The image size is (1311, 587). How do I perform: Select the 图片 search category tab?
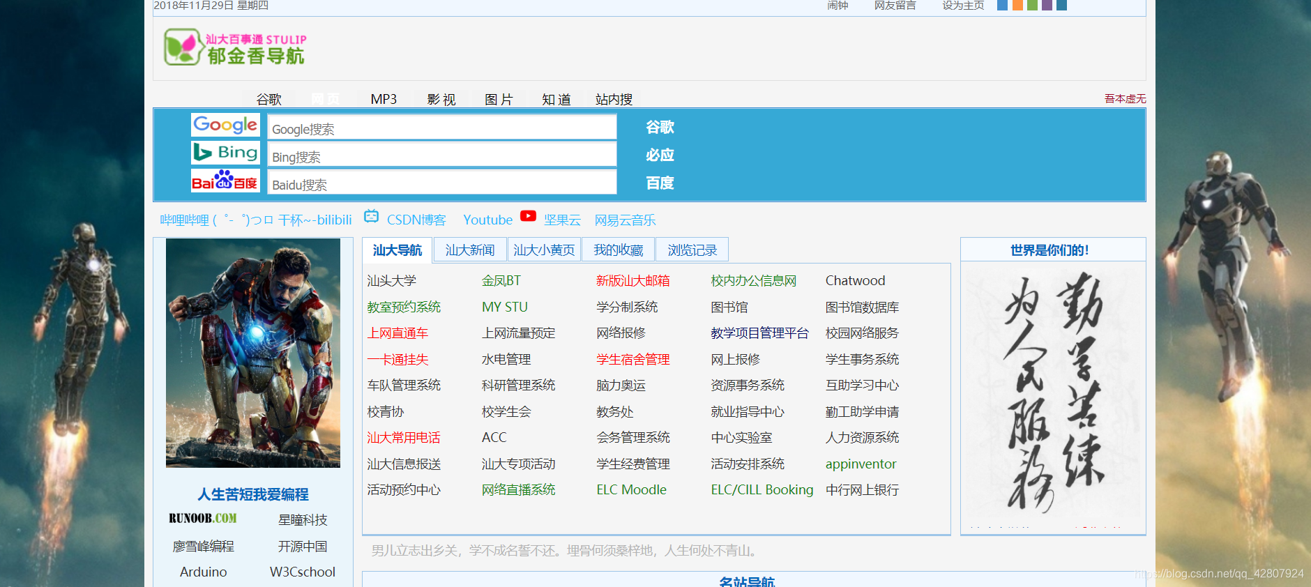click(499, 99)
